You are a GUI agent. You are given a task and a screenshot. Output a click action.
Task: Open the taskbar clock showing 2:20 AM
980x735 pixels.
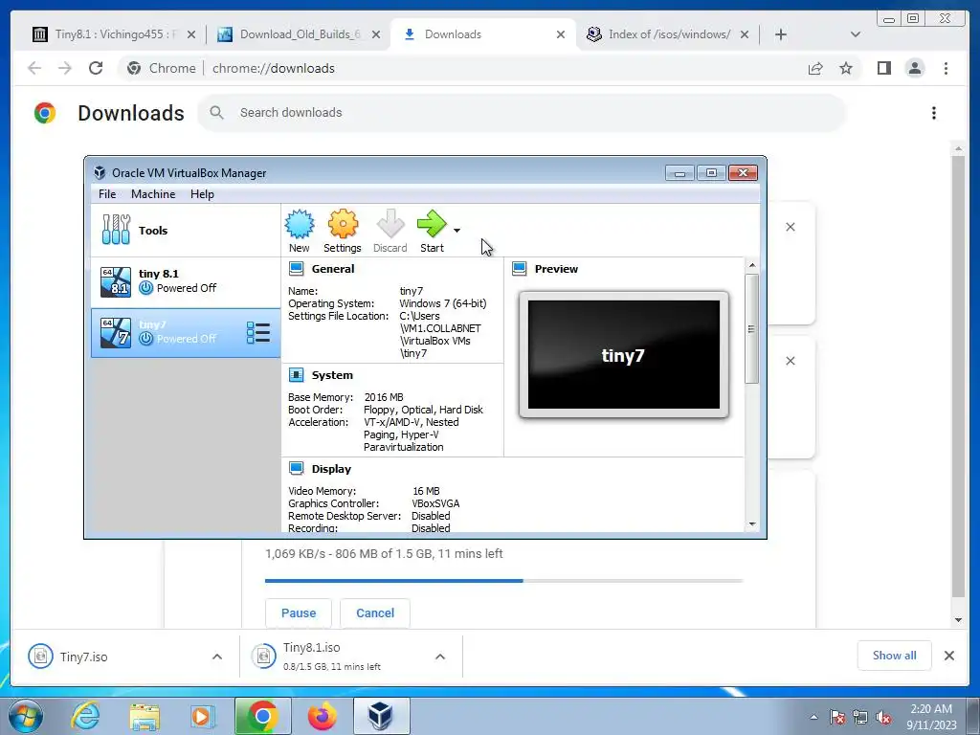coord(930,717)
